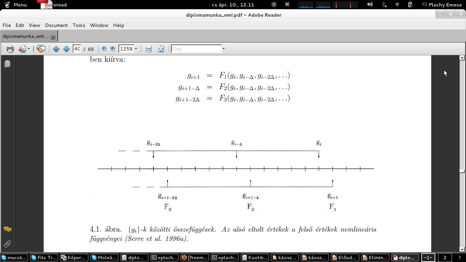Image resolution: width=466 pixels, height=262 pixels.
Task: Click the Bluetooth status icon
Action: tap(384, 5)
